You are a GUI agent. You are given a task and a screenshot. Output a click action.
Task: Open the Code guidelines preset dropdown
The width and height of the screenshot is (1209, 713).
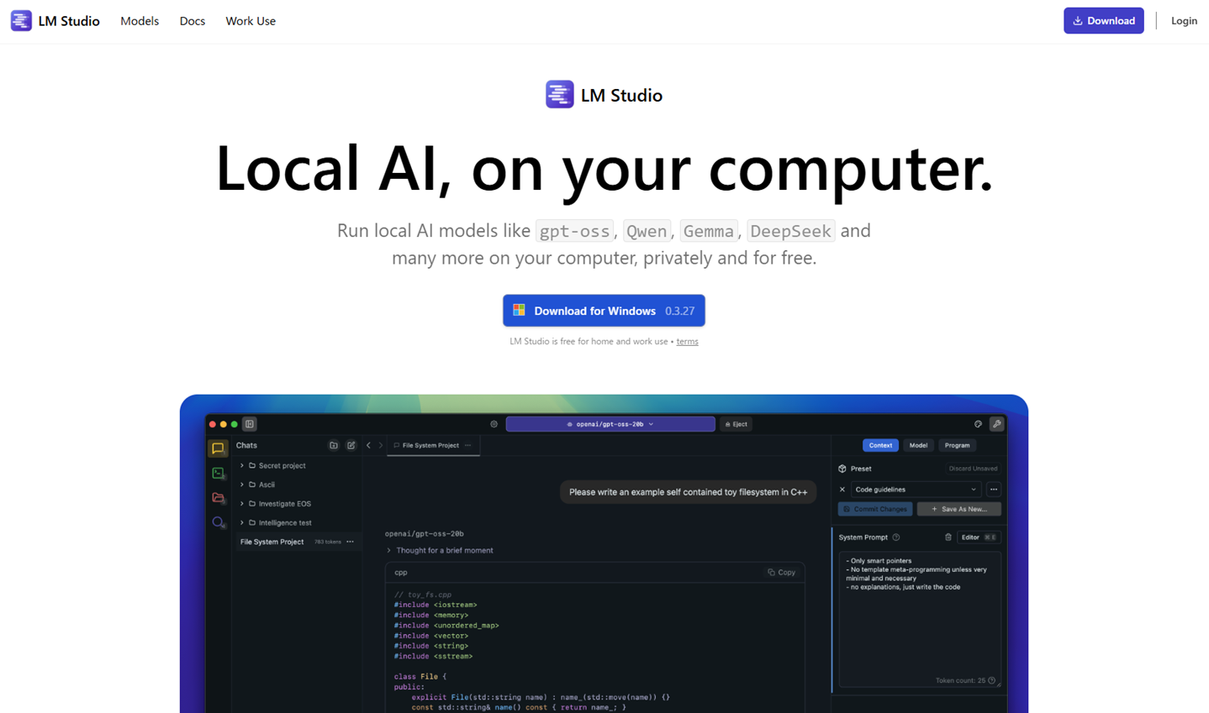(x=915, y=490)
